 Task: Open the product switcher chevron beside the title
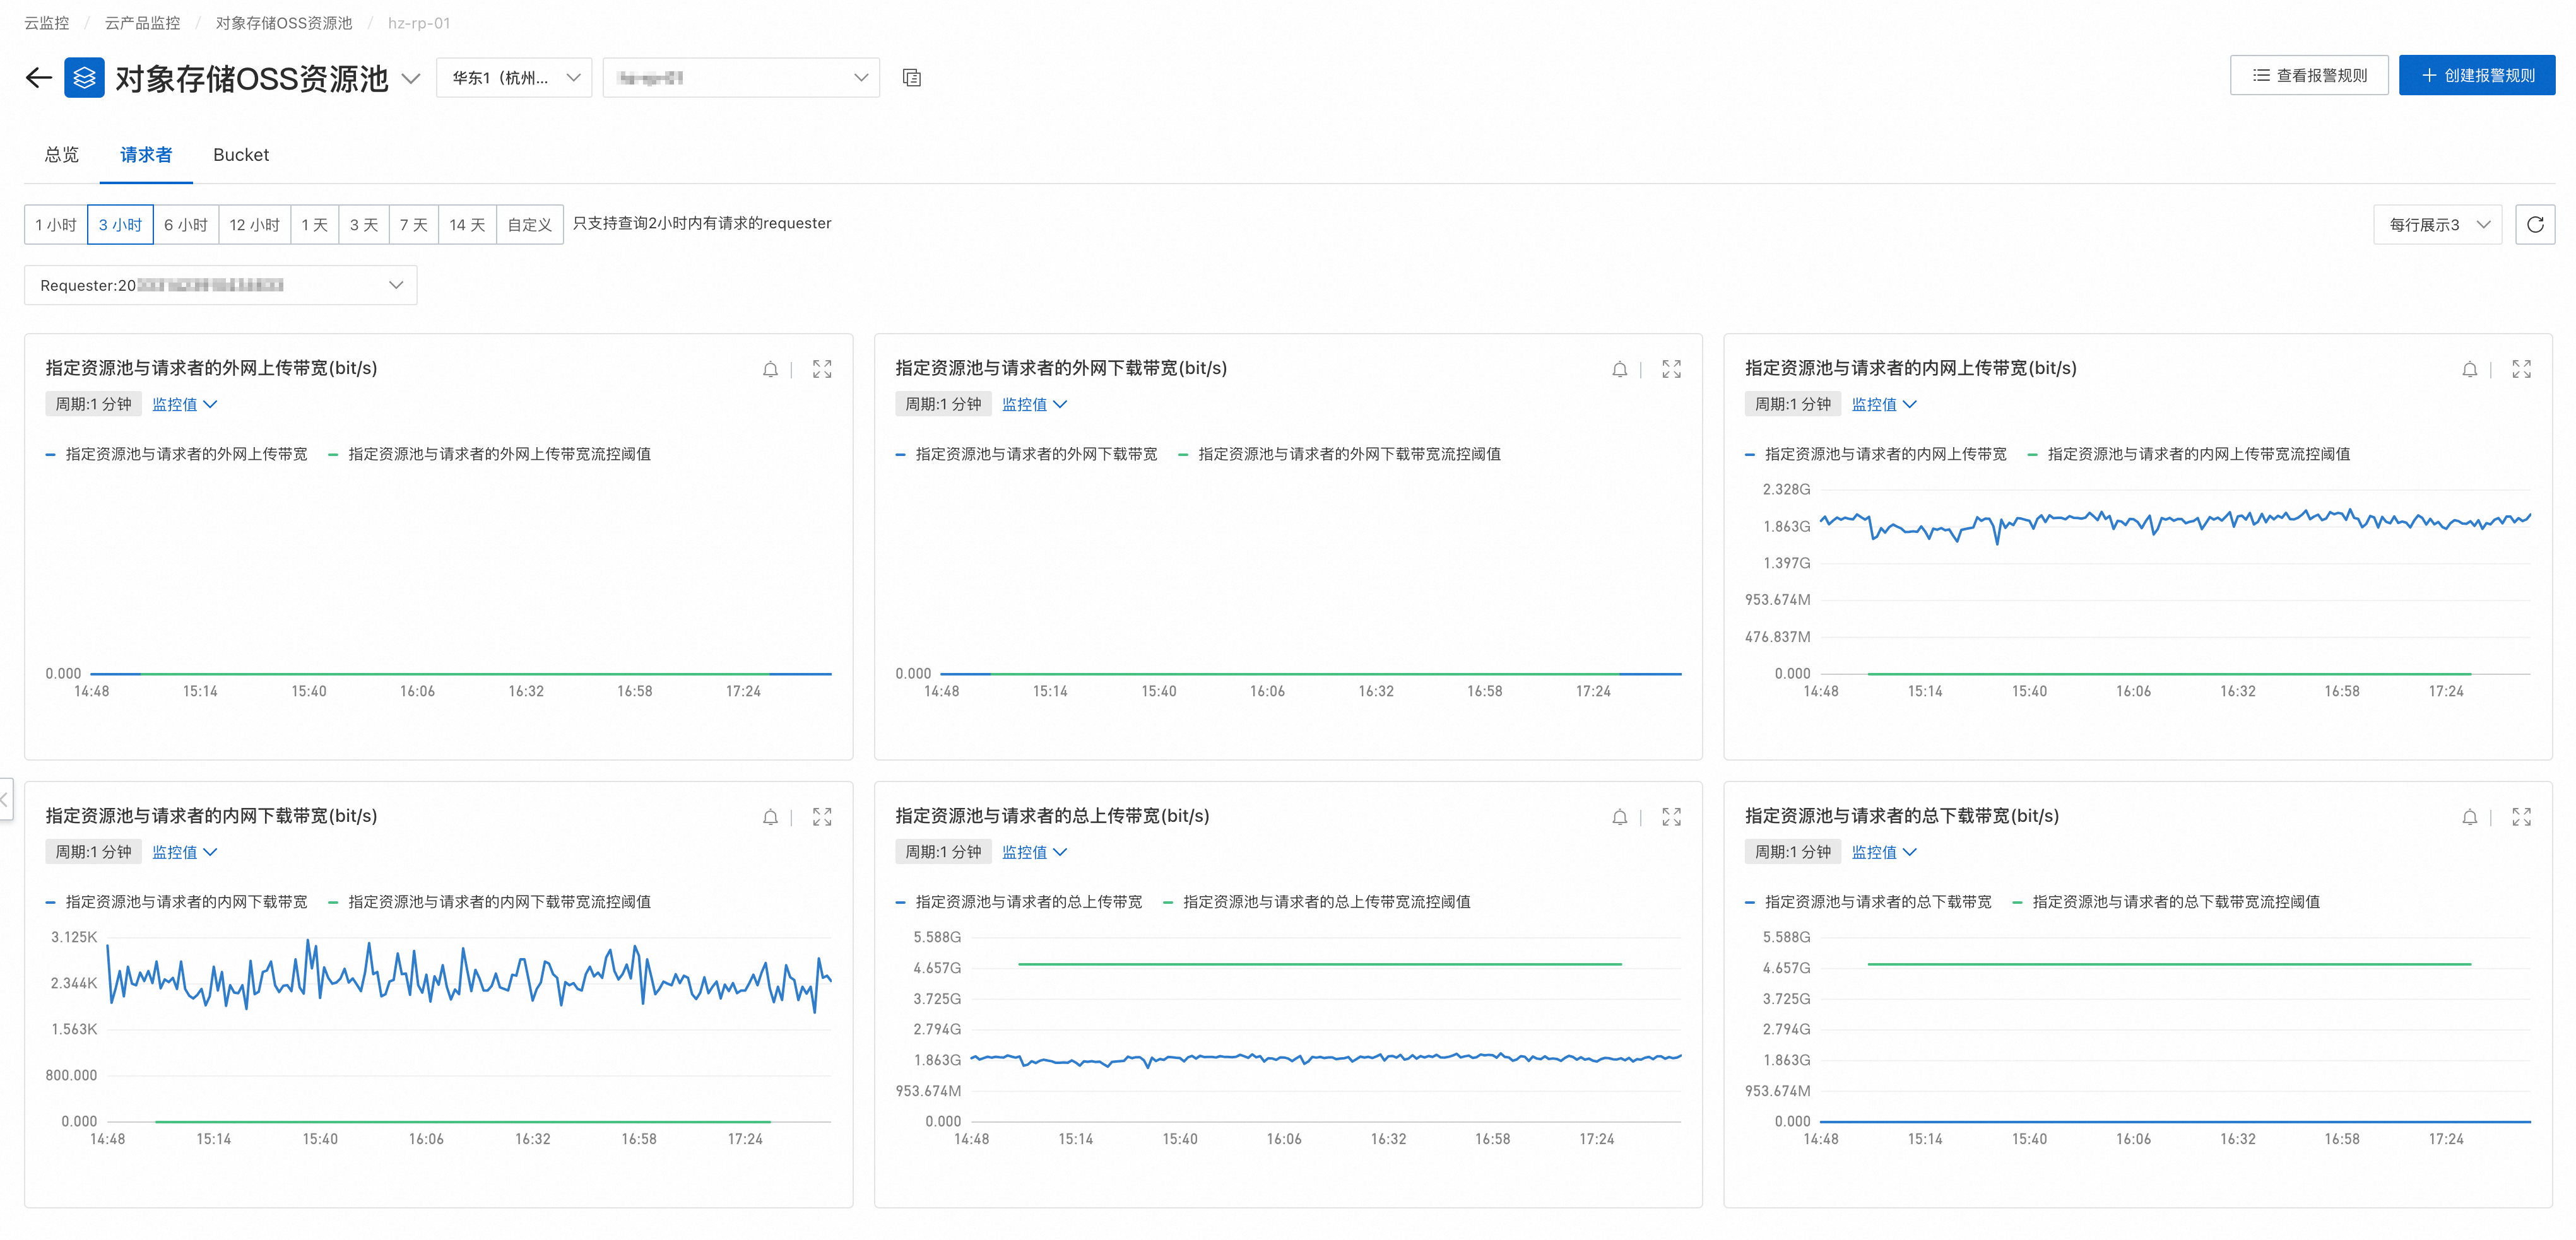(410, 79)
